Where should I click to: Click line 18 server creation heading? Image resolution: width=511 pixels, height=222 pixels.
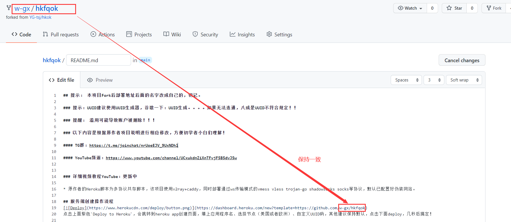point(88,202)
